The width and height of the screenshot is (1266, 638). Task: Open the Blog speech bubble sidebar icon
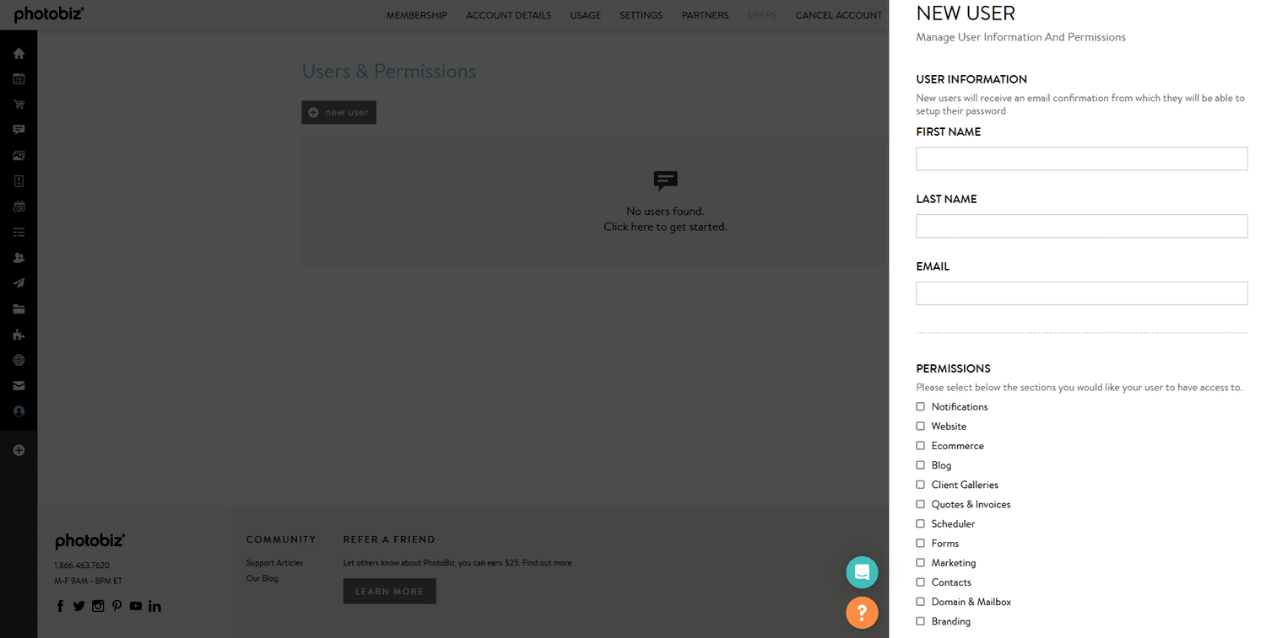click(19, 130)
